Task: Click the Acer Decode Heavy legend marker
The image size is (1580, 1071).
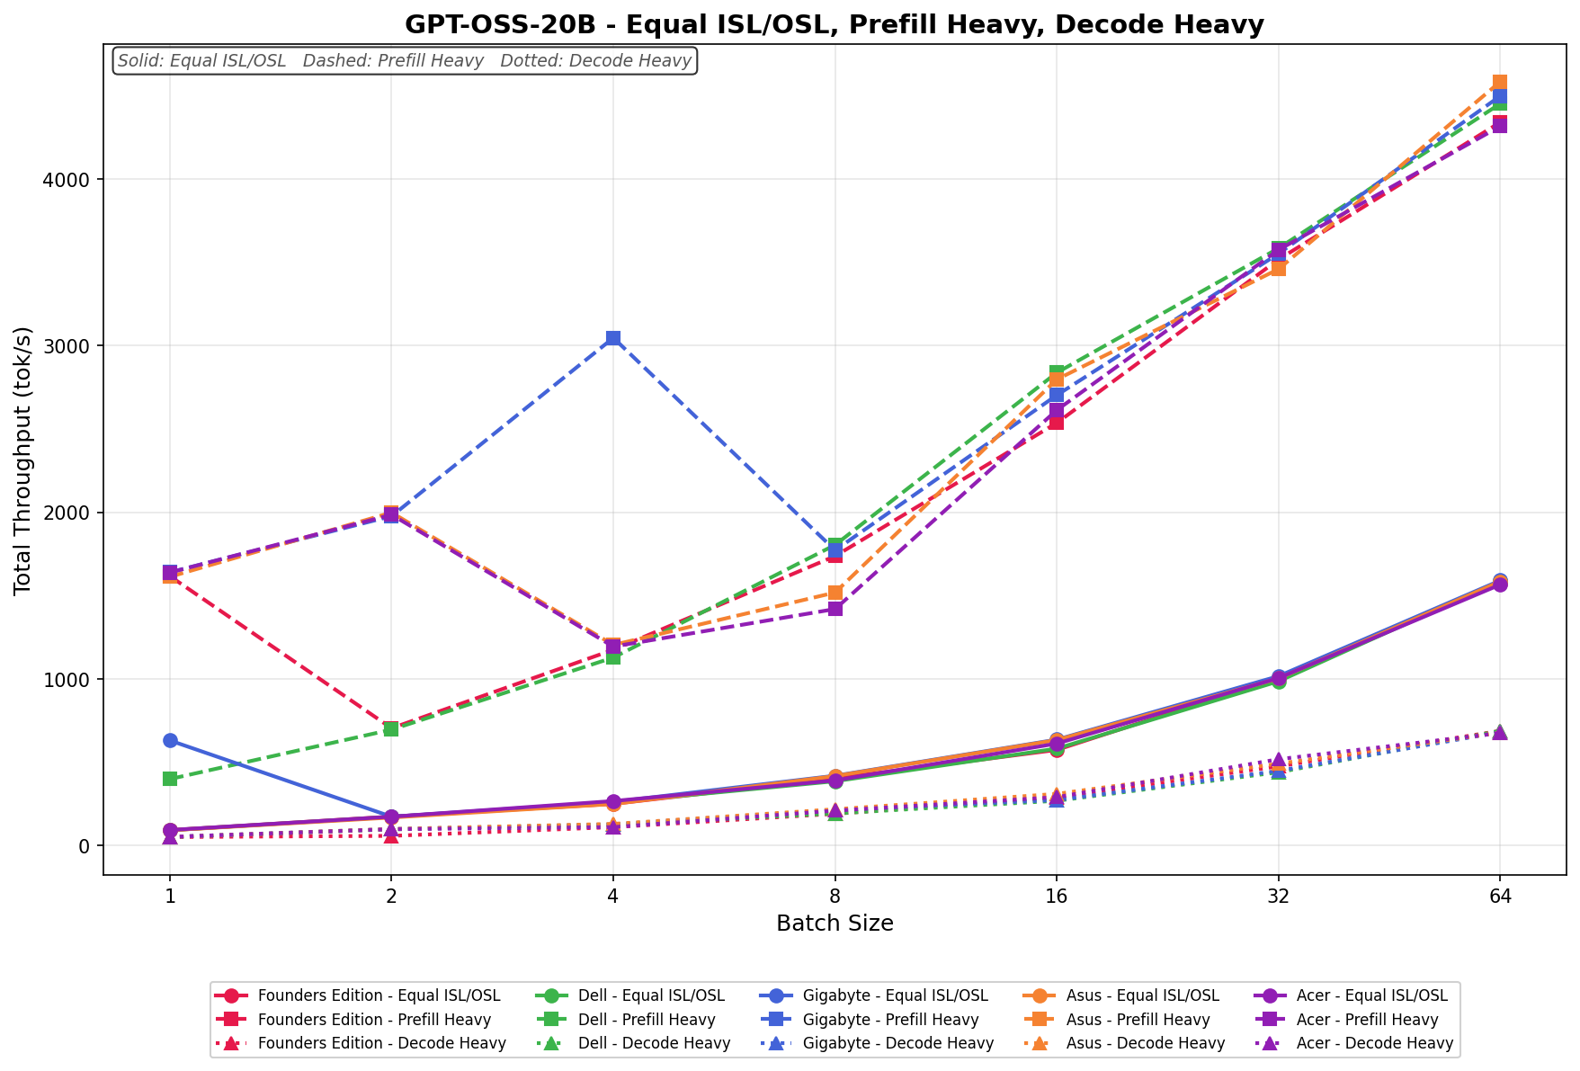Action: pos(1271,1043)
